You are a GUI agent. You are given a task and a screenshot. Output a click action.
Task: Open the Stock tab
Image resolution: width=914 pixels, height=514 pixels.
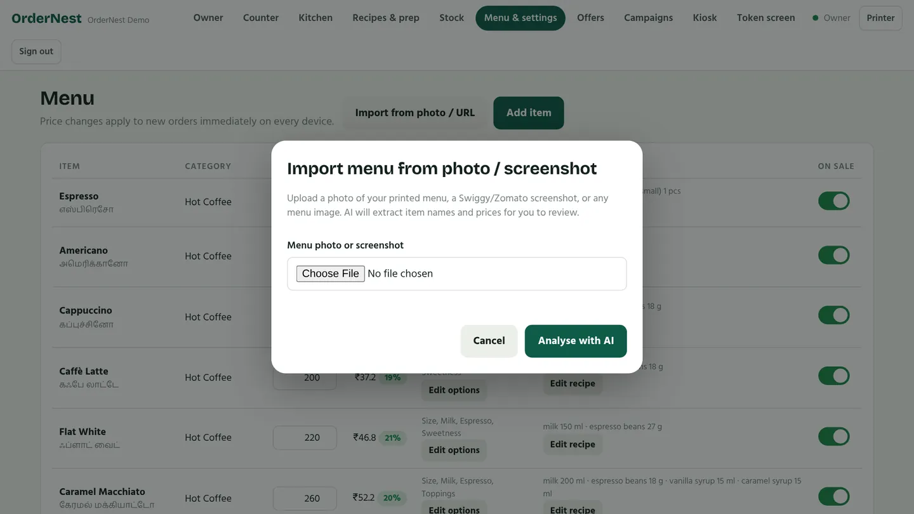click(x=451, y=18)
